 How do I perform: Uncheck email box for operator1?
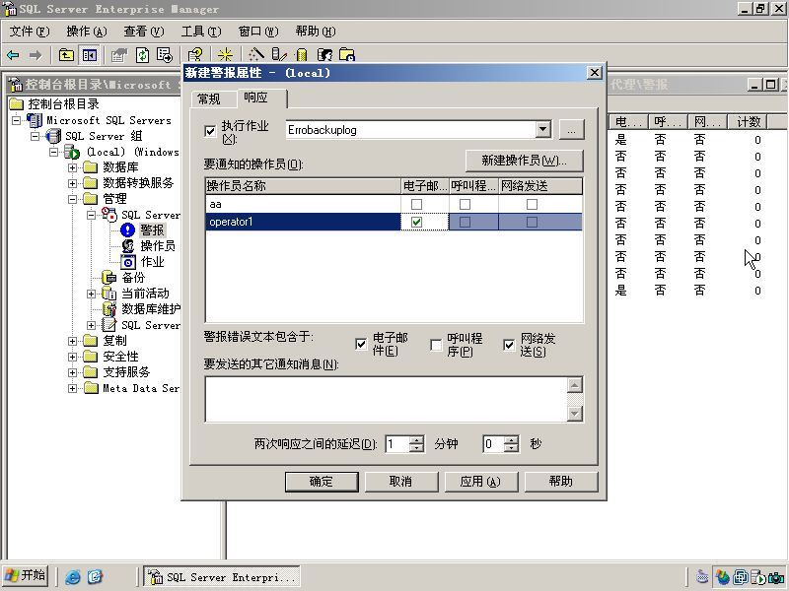coord(416,223)
